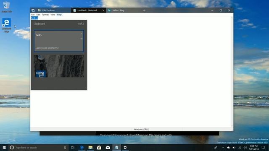Click the Notepad taskbar icon
Viewport: 269px width, 151px height.
coord(116,147)
